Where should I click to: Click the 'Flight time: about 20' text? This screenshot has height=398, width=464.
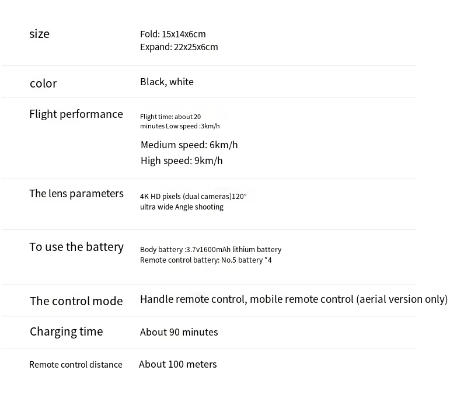170,117
